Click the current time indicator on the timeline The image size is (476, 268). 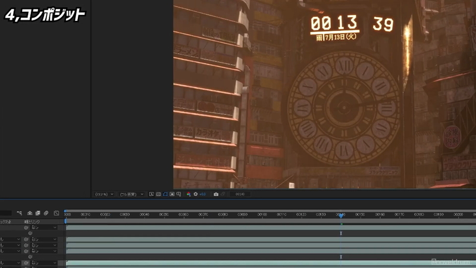341,214
